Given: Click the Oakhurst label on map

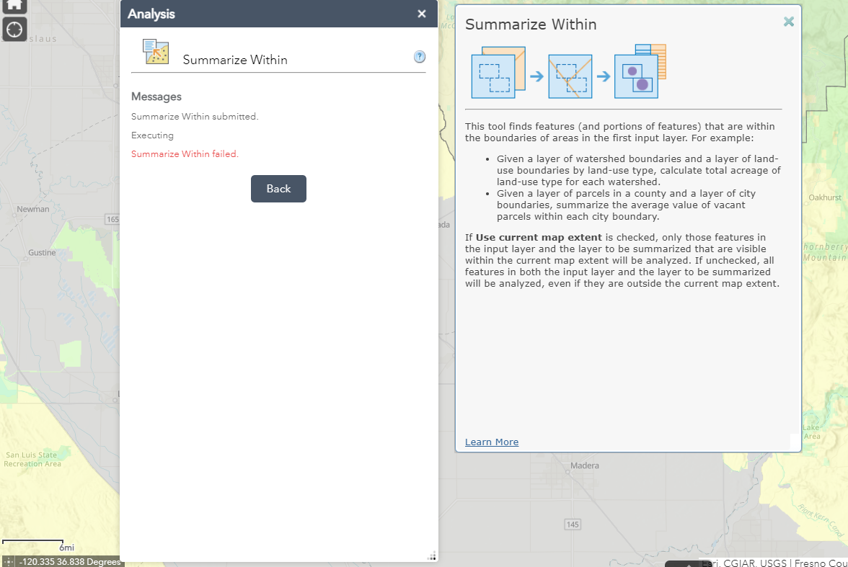Looking at the screenshot, I should point(825,197).
